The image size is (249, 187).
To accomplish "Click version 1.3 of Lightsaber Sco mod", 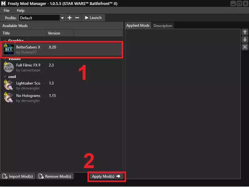I will click(x=51, y=83).
